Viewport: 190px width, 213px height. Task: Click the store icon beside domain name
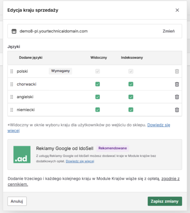[x=14, y=31]
